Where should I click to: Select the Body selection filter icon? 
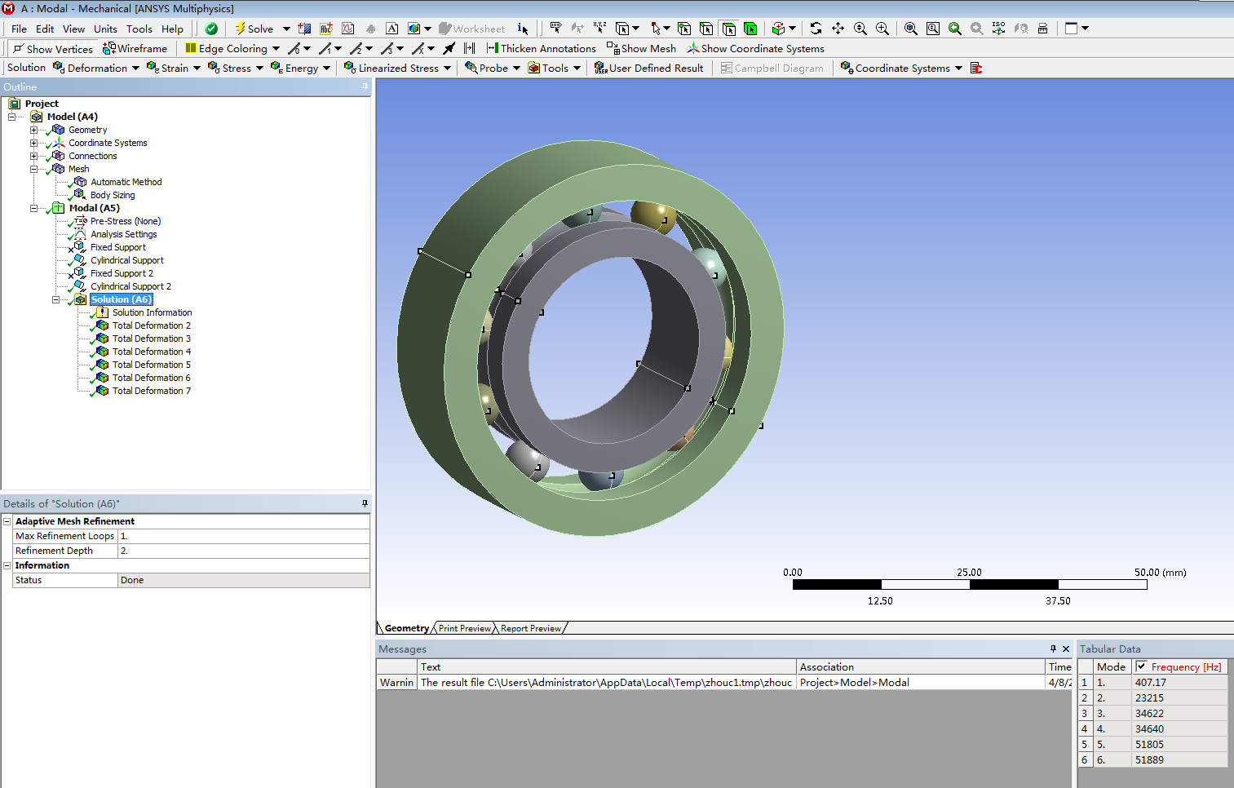(750, 29)
